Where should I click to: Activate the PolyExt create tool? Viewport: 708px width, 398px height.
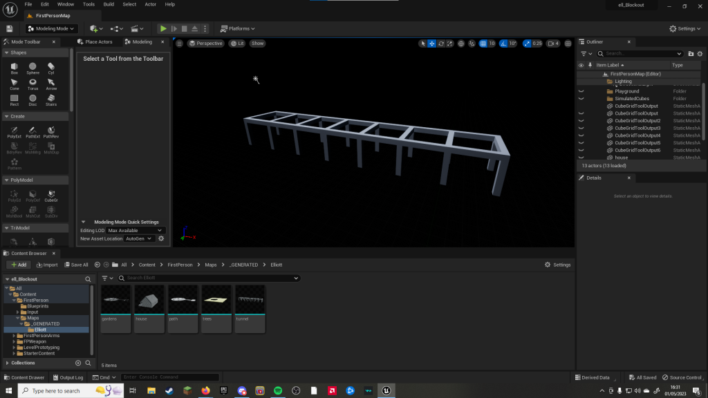[x=15, y=131]
